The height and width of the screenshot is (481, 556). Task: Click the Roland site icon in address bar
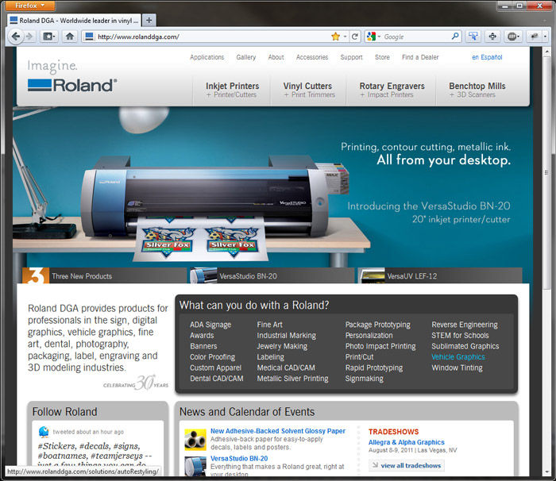(x=89, y=37)
